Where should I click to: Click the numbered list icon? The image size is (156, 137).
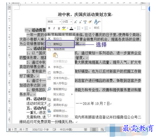click(86, 28)
